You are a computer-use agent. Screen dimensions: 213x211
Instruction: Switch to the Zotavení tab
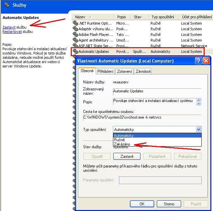(124, 71)
